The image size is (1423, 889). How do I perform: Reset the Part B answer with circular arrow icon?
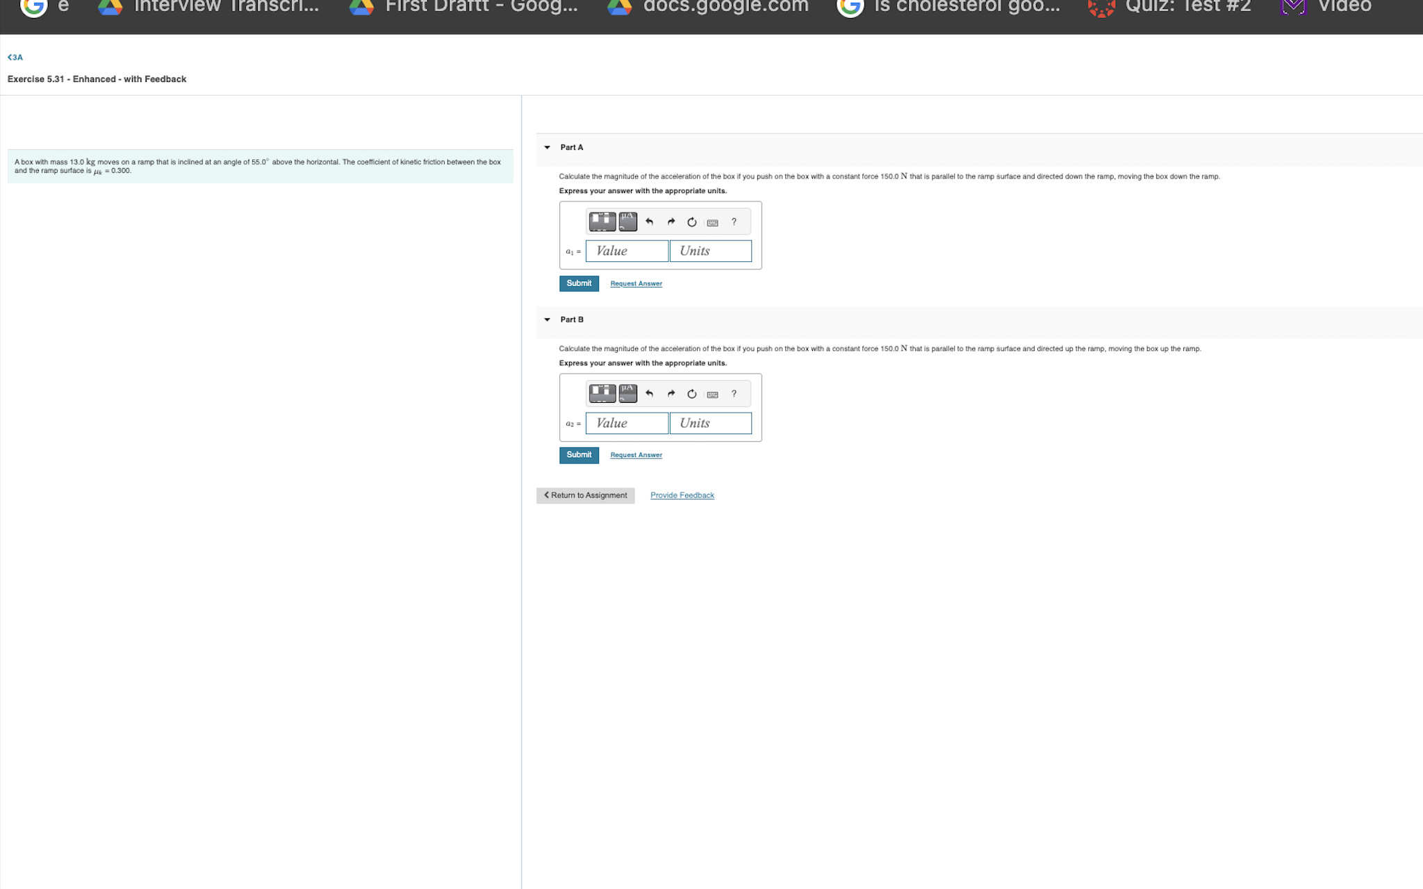692,394
